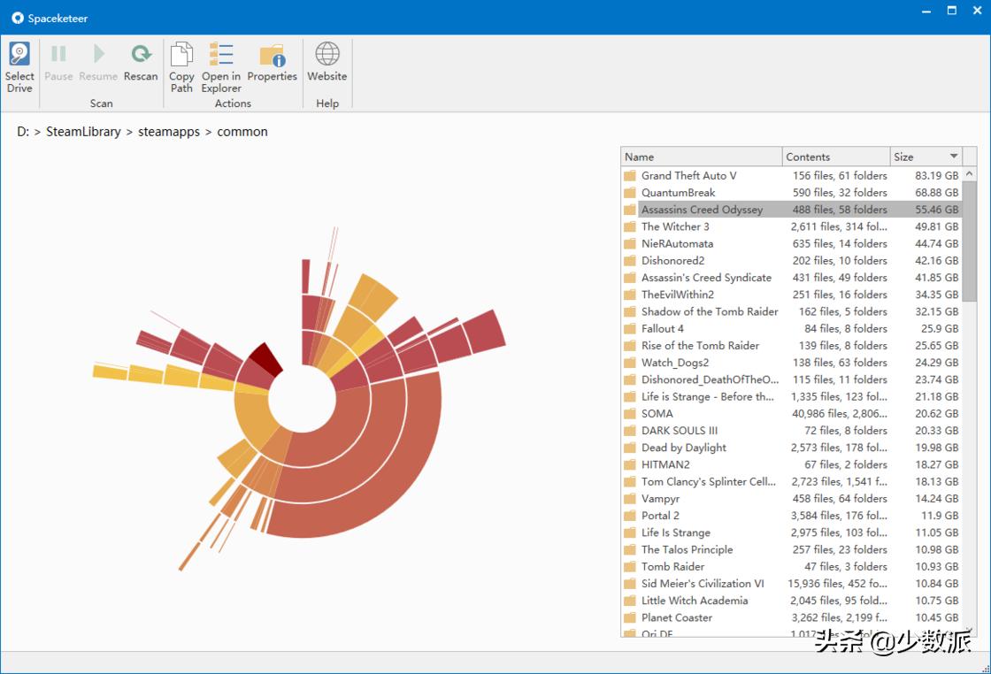Click the file list vertical scrollbar thumb
This screenshot has height=674, width=991.
tap(969, 241)
